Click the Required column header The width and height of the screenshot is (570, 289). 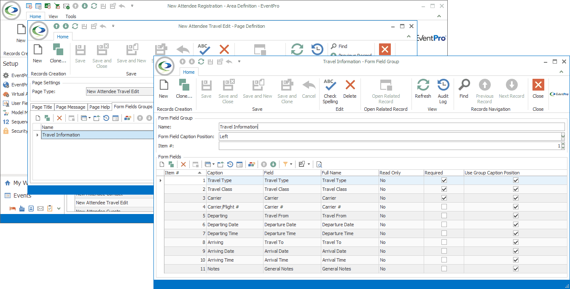[x=444, y=173]
